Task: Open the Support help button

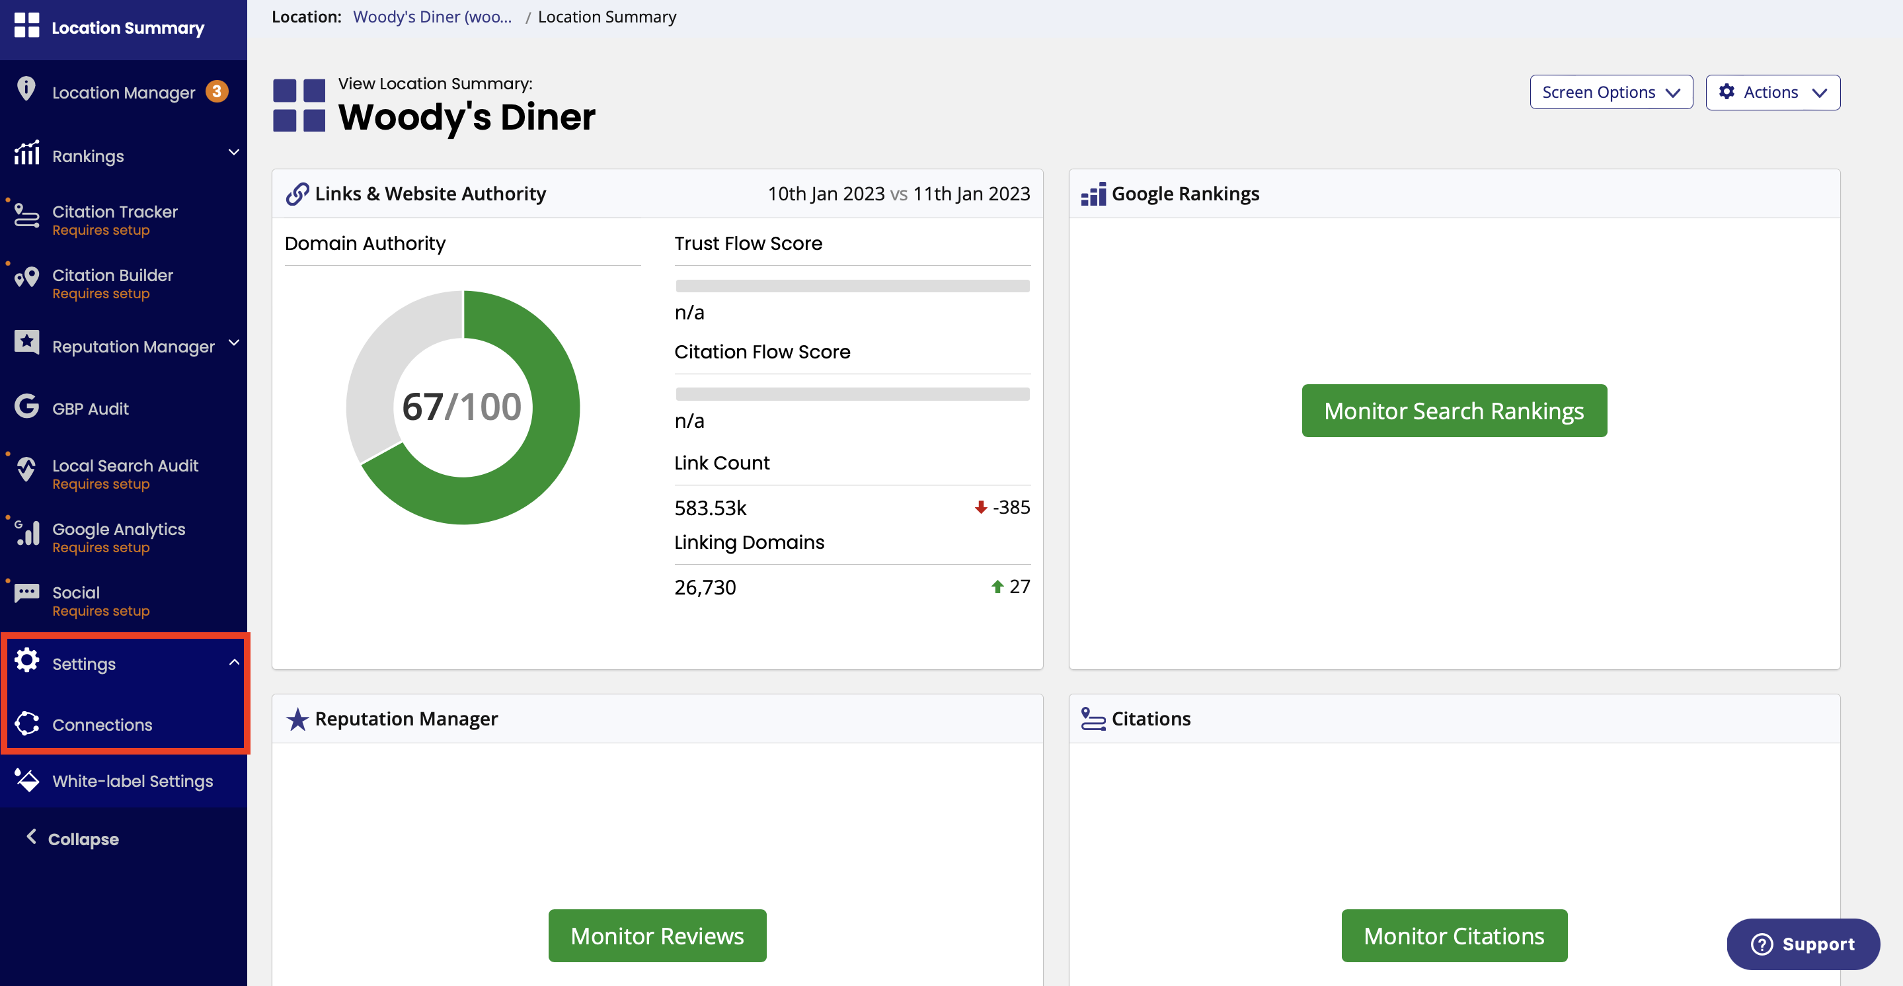Action: click(x=1803, y=944)
